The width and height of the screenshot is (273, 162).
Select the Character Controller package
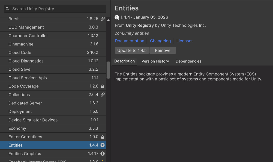coord(53,36)
